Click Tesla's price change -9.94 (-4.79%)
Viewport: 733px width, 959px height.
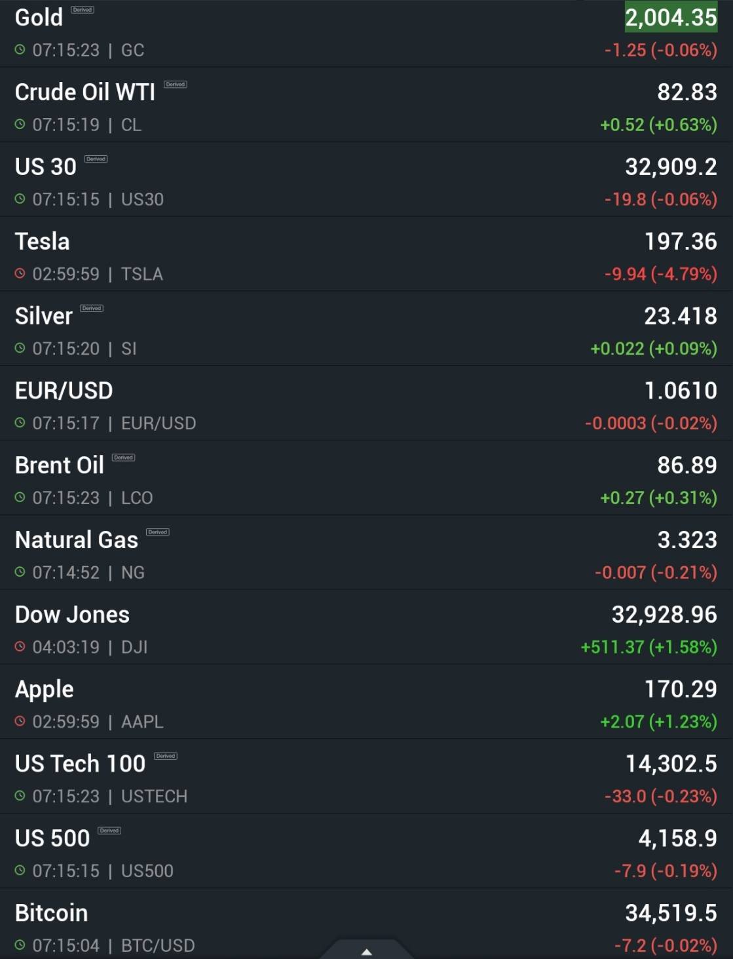(x=660, y=274)
